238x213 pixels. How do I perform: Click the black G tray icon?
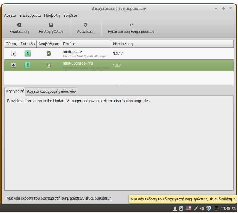tap(216, 208)
